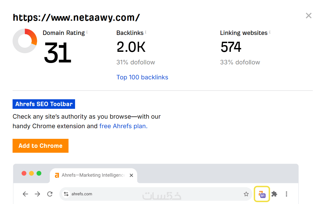Bookmark the page with the star icon

(x=246, y=194)
